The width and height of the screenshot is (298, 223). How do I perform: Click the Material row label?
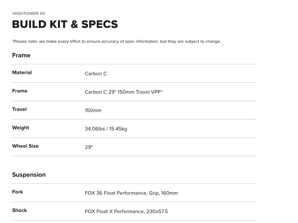click(22, 73)
